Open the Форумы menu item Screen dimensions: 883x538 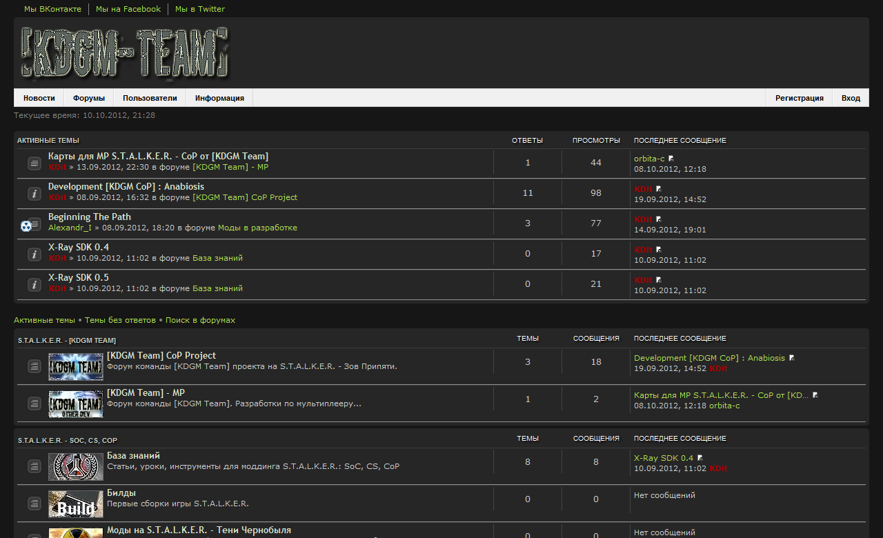(89, 98)
